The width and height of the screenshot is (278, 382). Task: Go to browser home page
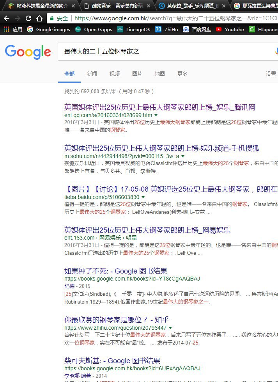39,18
